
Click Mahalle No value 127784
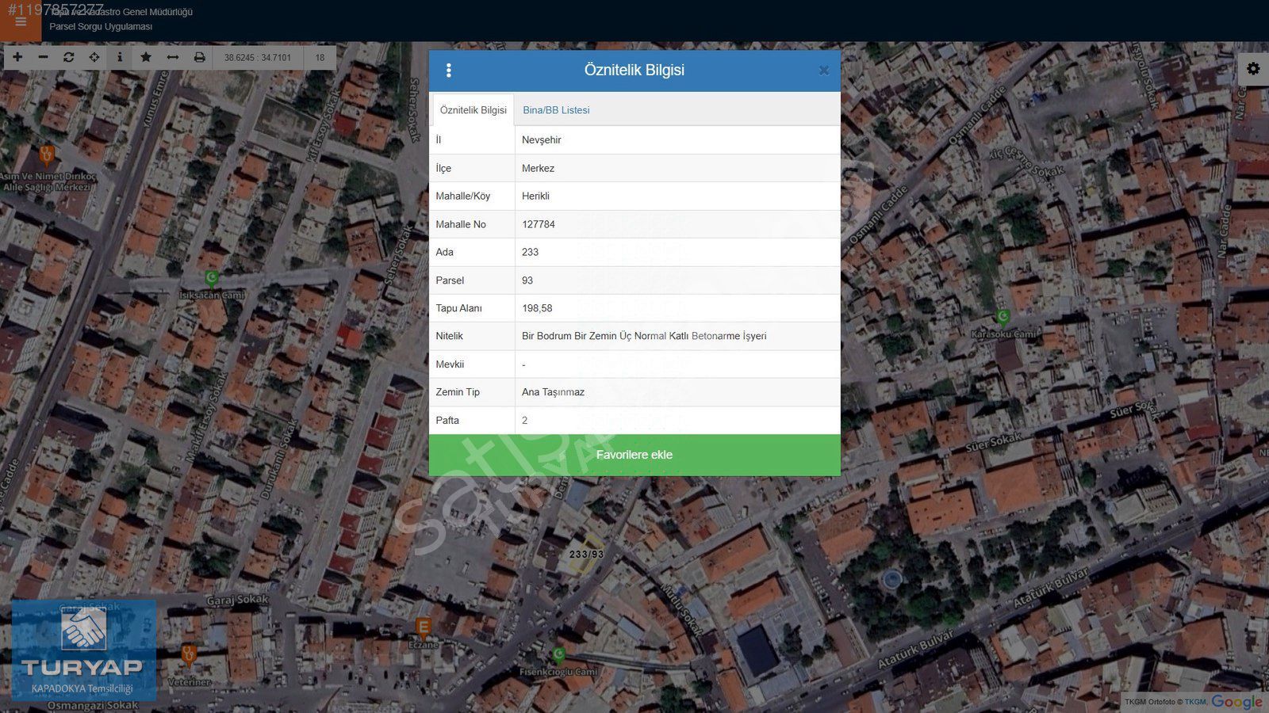tap(539, 224)
